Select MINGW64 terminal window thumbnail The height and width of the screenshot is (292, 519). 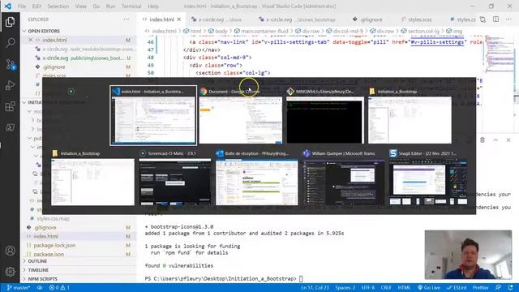click(325, 115)
